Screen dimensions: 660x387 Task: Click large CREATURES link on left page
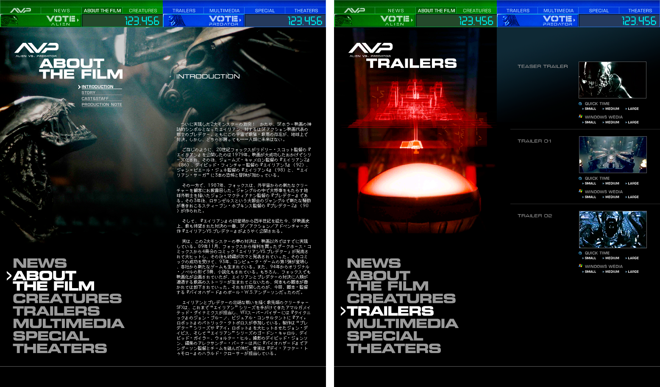click(67, 298)
